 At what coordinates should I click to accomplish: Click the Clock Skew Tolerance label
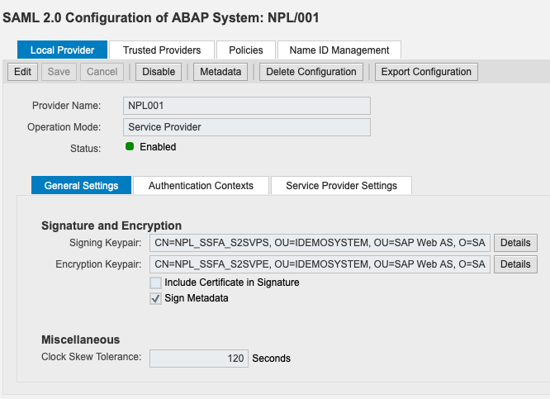tap(91, 357)
